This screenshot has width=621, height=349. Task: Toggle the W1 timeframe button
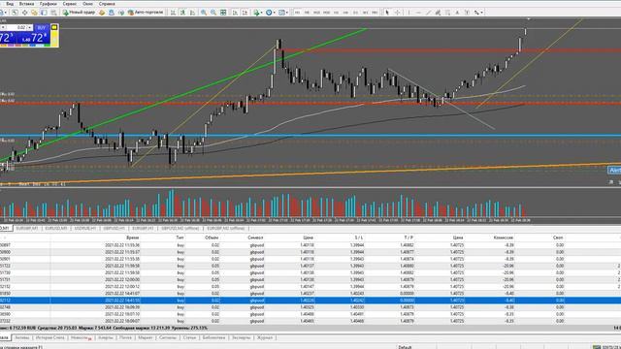[365, 13]
